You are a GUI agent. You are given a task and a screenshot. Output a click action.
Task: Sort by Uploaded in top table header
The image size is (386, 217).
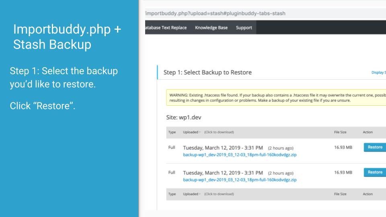point(191,132)
